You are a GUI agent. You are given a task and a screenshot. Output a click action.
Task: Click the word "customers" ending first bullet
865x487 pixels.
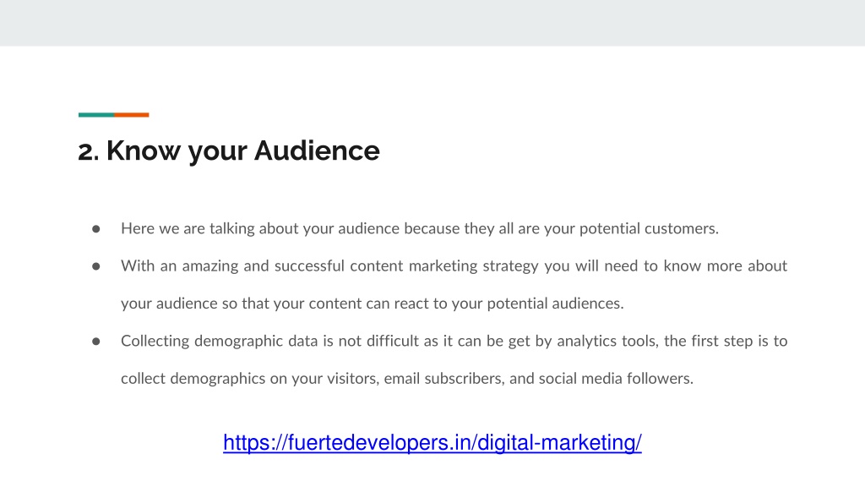[x=682, y=228]
